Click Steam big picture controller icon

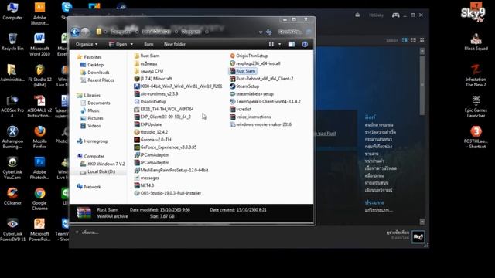[x=395, y=15]
